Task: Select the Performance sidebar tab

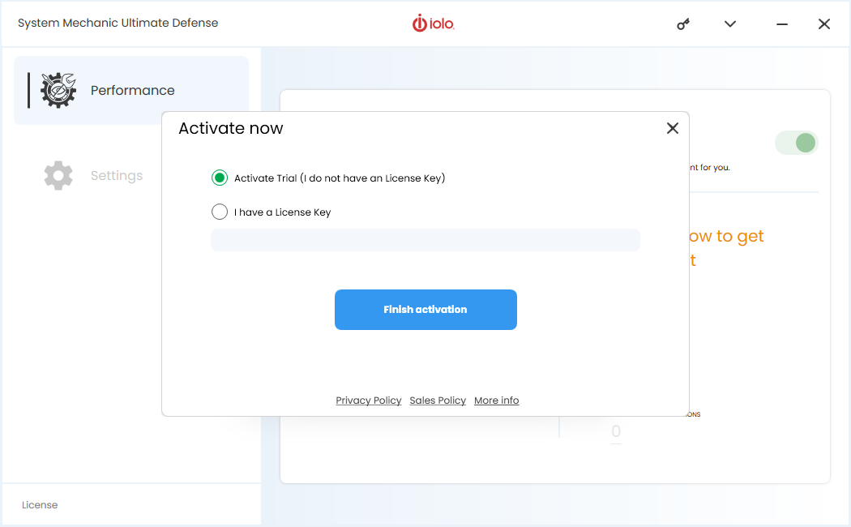Action: [x=131, y=90]
